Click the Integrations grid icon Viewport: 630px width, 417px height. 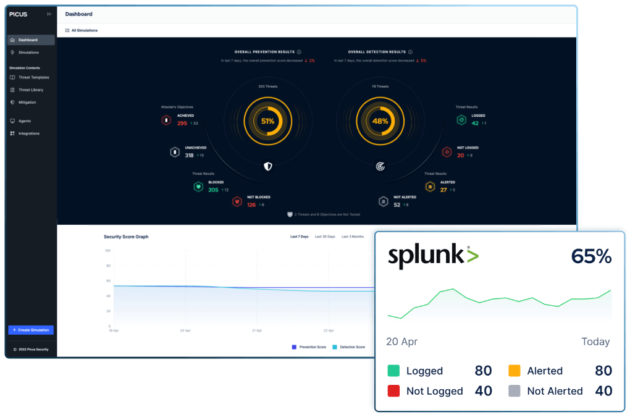coord(12,133)
